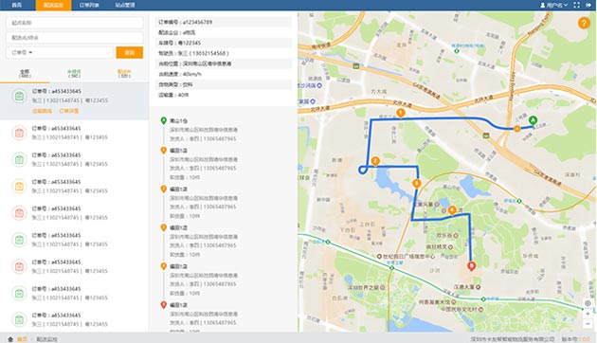The image size is (597, 343).
Task: Click the logout icon in header
Action: point(588,5)
